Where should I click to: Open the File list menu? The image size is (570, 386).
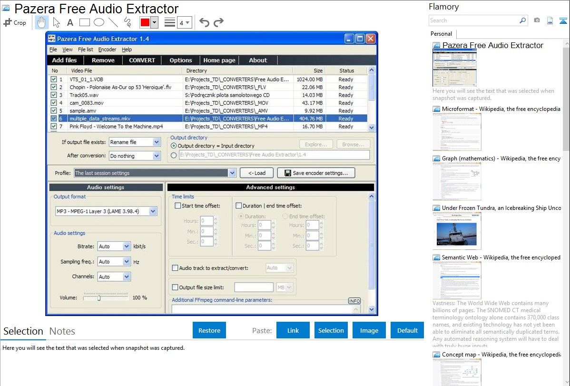pyautogui.click(x=86, y=49)
